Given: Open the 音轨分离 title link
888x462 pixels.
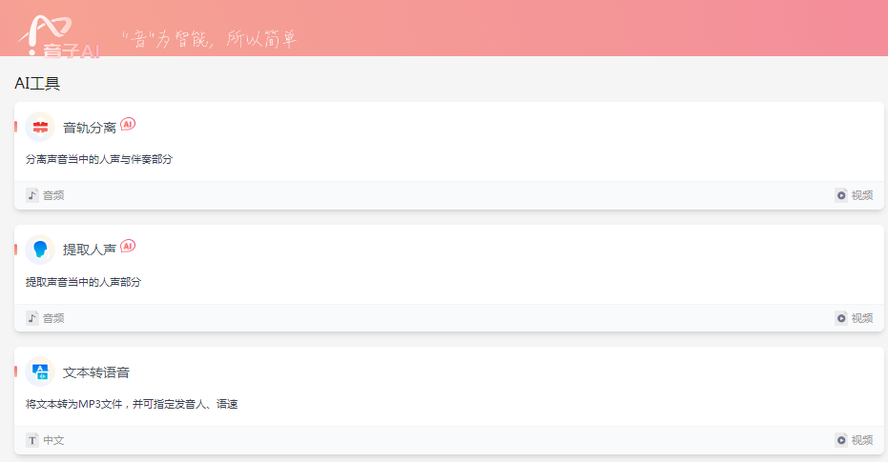Looking at the screenshot, I should pyautogui.click(x=90, y=128).
